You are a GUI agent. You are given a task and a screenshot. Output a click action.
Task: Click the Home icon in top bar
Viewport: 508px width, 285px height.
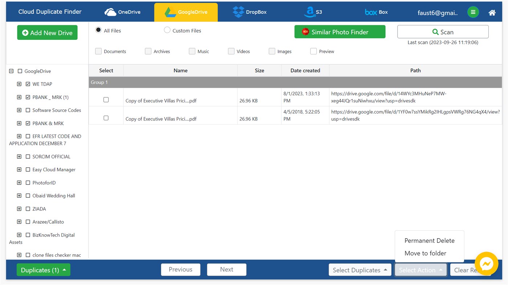(492, 12)
